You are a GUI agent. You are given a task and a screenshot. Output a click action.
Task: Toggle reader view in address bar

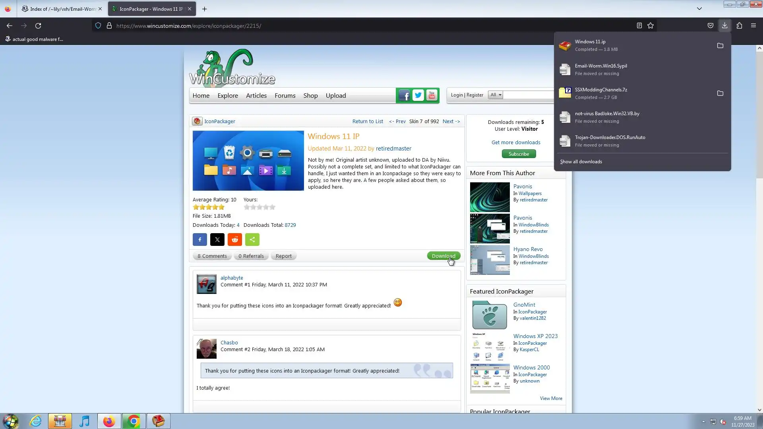639,26
